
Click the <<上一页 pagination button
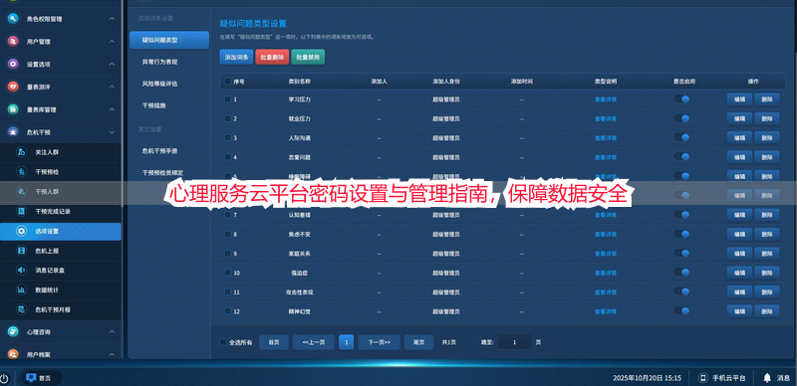point(313,342)
